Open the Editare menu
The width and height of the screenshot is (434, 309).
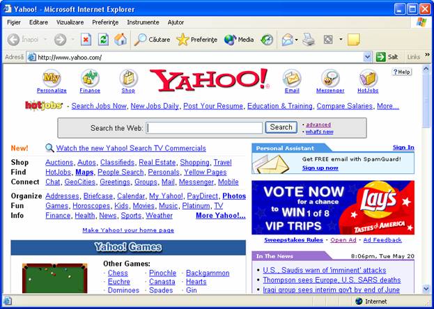click(x=38, y=22)
